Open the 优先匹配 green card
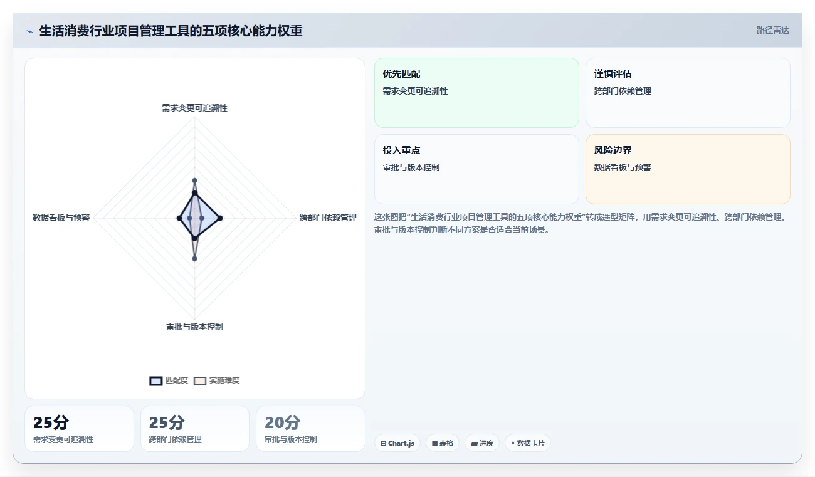 [x=476, y=93]
